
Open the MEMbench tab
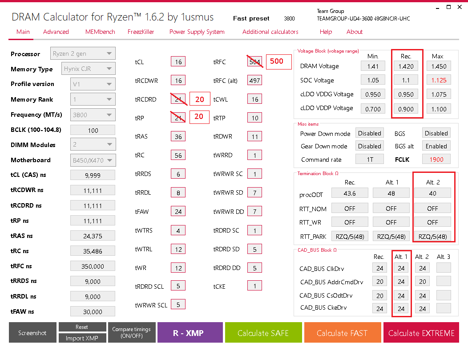tap(100, 32)
